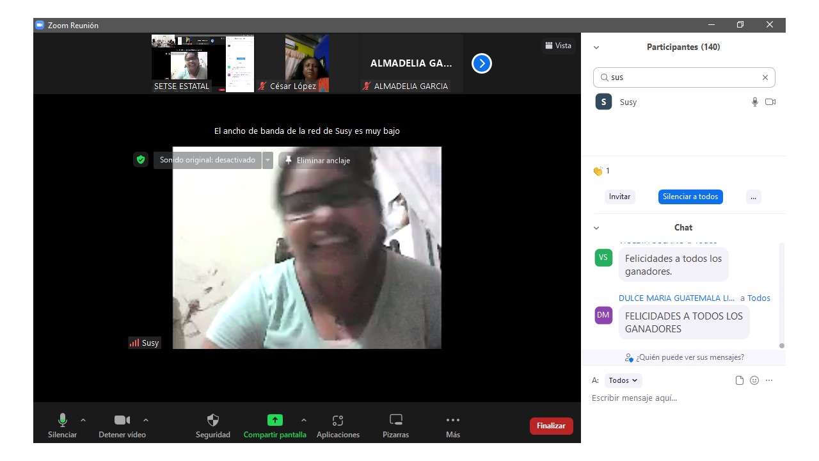This screenshot has width=819, height=461.
Task: Click Susy's microphone icon in list
Action: [755, 102]
